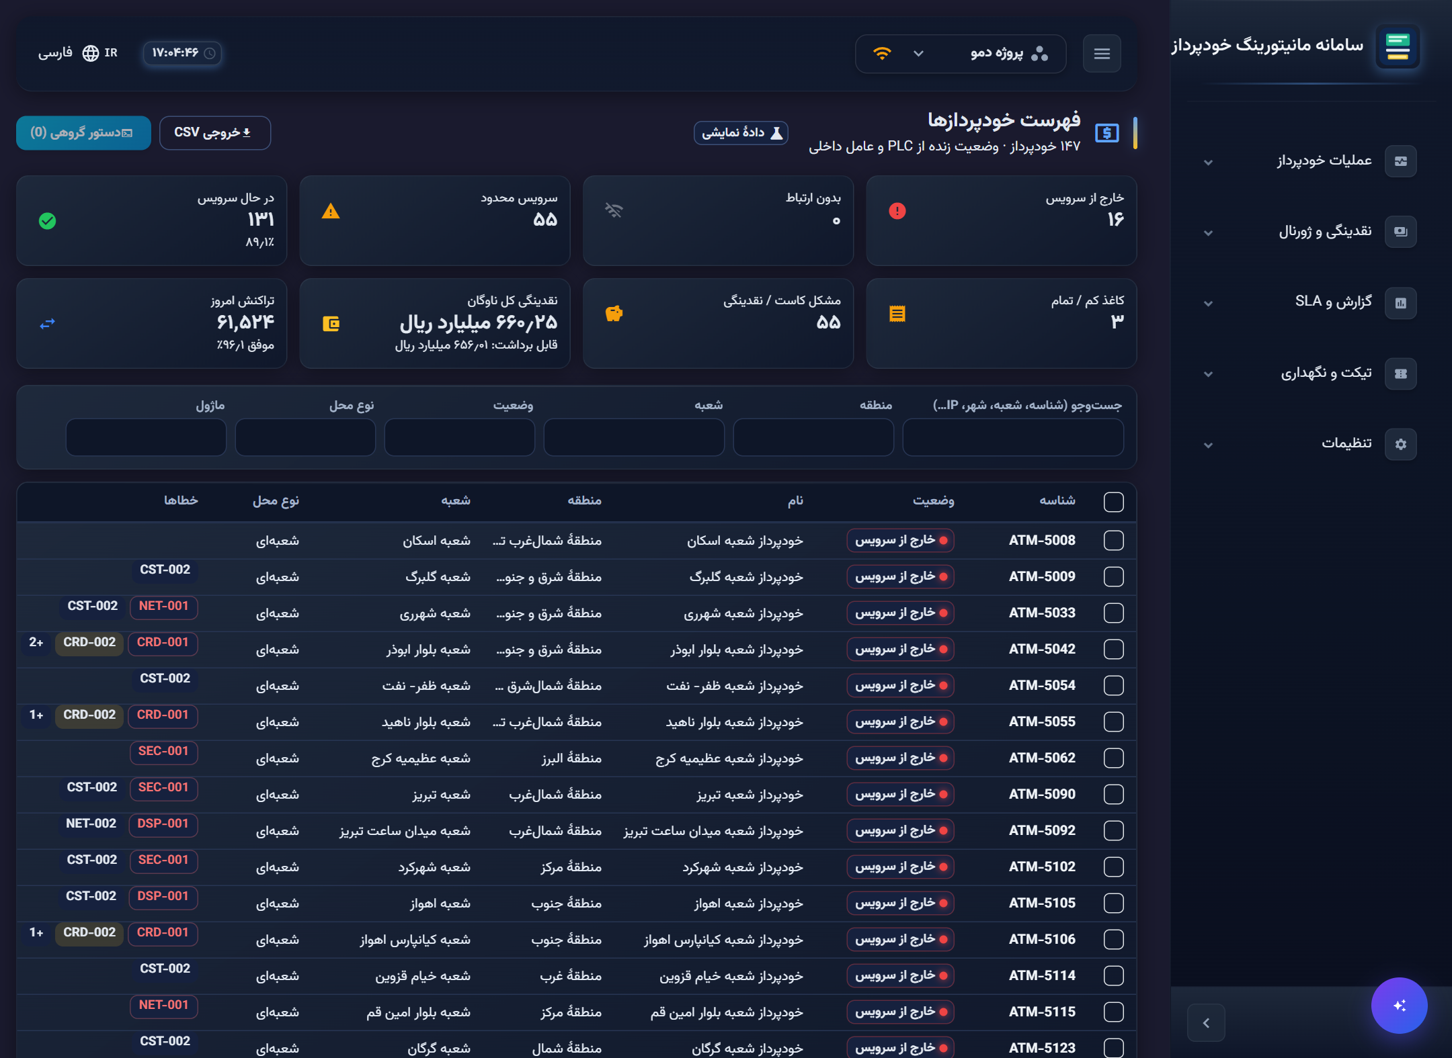Expand تنظیمات menu item

tap(1311, 444)
